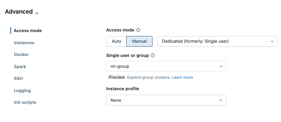Open the ml-group user or group dropdown

click(166, 66)
